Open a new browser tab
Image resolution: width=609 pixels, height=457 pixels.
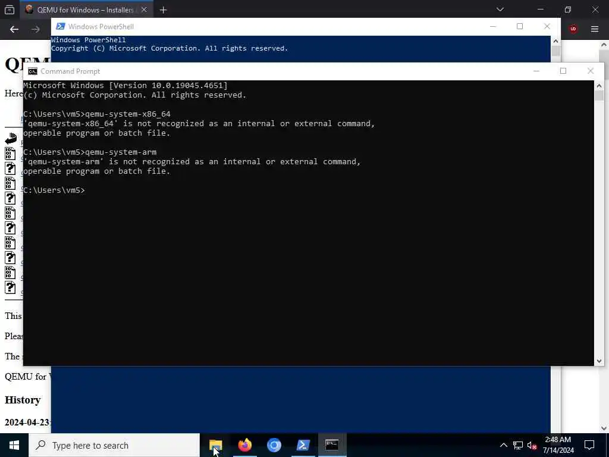point(163,10)
